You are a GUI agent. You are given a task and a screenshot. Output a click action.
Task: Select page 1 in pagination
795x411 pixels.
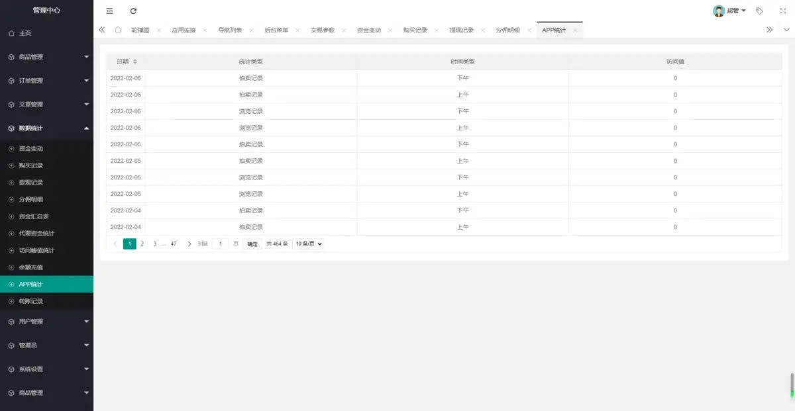pos(130,244)
